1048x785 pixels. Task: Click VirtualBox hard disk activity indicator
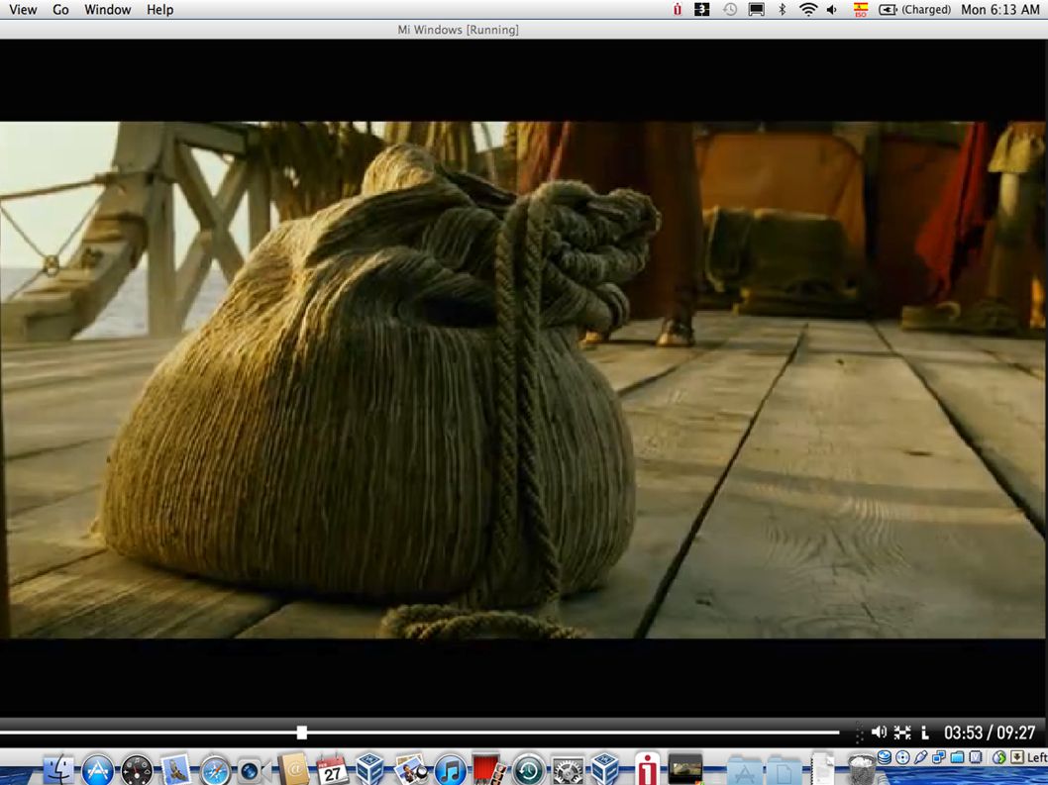885,757
